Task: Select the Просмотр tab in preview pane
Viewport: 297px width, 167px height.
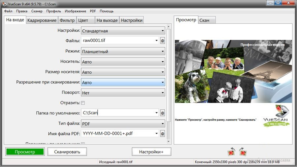Action: coord(186,20)
